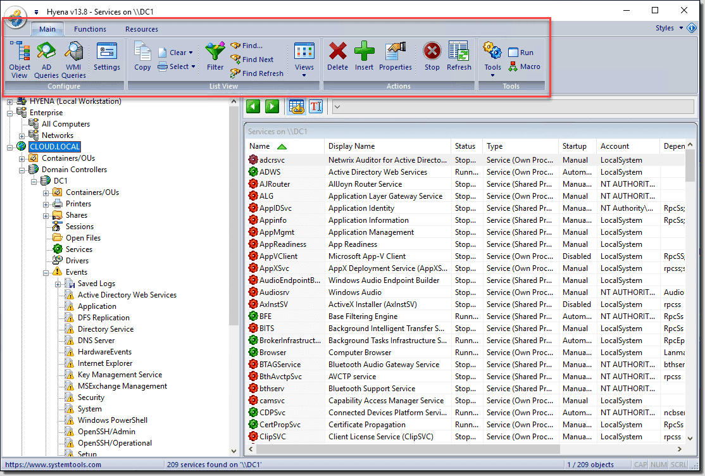The image size is (705, 476).
Task: Expand the HYENA (Local Workstation) node
Action: coord(10,102)
